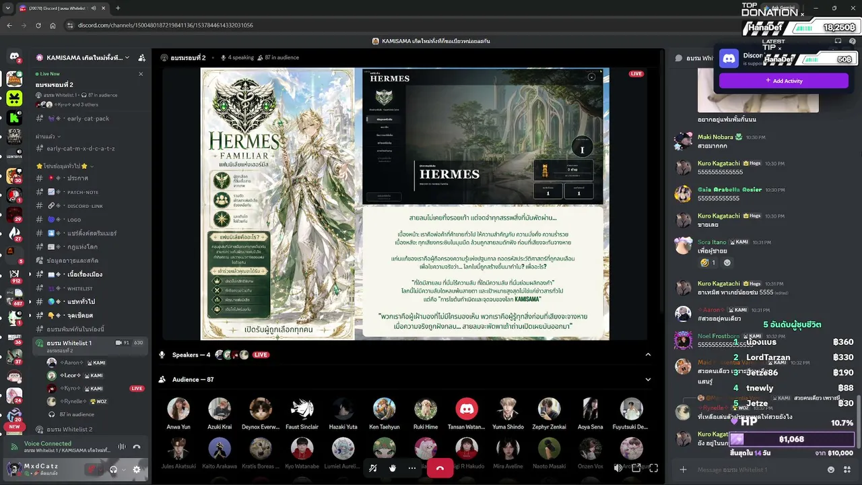
Task: Open the ประกาศ announcements channel
Action: click(x=89, y=179)
